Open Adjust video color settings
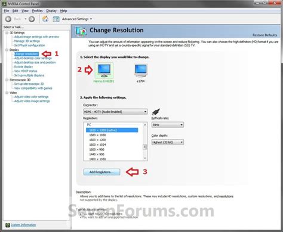This screenshot has height=232, width=283. (x=32, y=97)
